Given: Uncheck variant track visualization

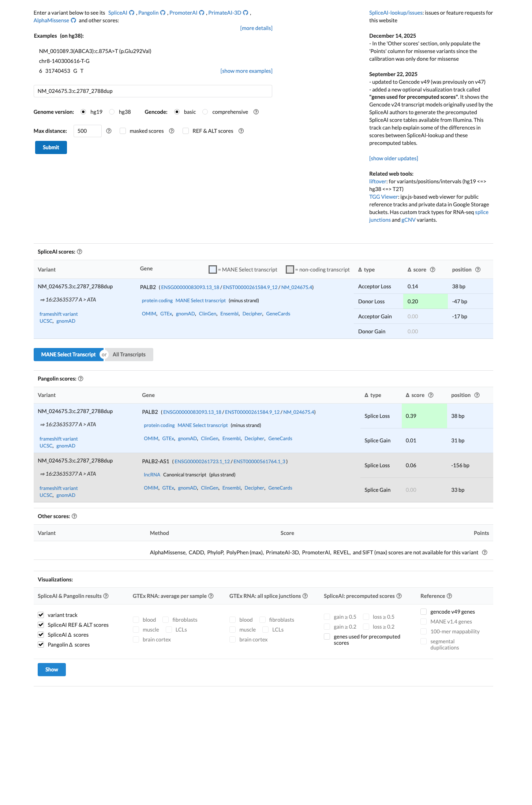Looking at the screenshot, I should coord(41,615).
